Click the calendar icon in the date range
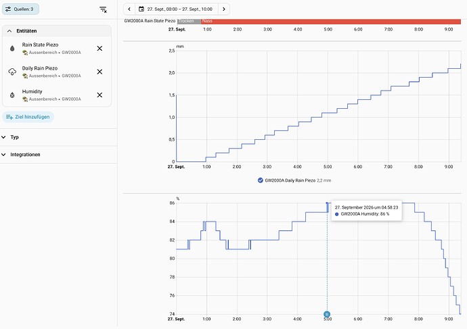Screen dimensions: 467x329 [141, 9]
